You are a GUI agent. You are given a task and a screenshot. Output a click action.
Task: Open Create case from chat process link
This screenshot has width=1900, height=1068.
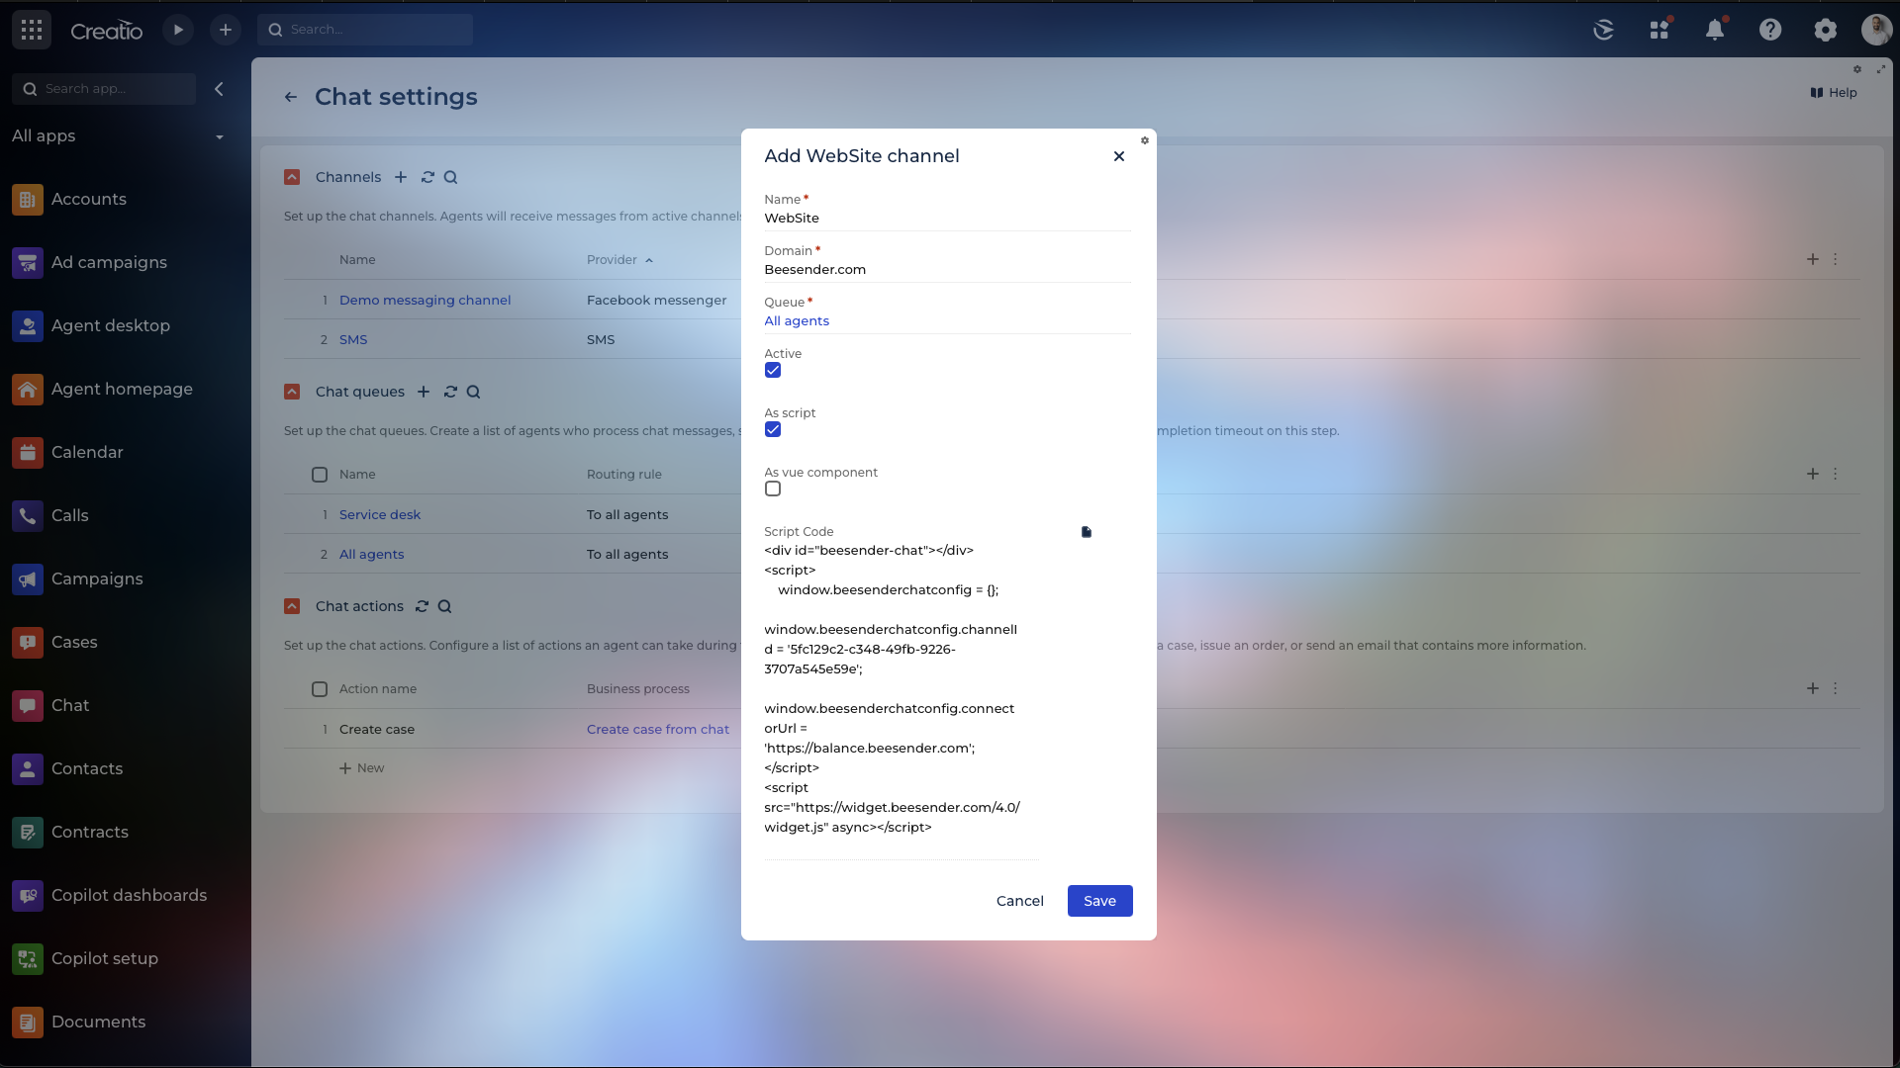click(x=658, y=730)
